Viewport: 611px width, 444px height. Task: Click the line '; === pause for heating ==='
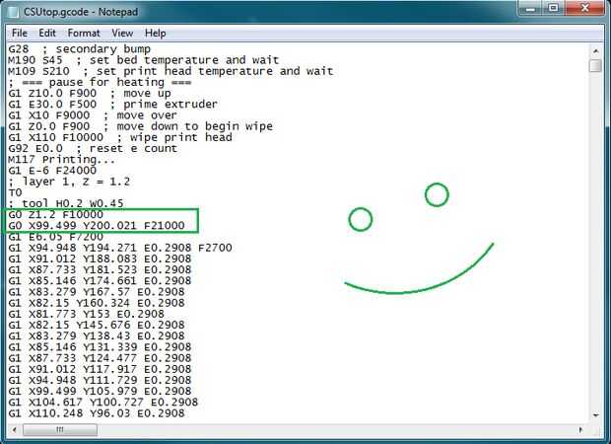100,82
